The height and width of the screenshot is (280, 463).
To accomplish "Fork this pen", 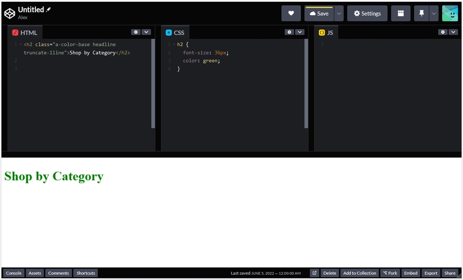I will click(390, 273).
